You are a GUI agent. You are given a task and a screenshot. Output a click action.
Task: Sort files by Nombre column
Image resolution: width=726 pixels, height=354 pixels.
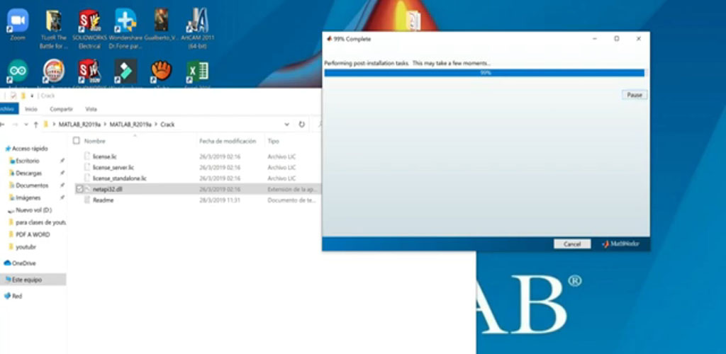click(x=94, y=141)
